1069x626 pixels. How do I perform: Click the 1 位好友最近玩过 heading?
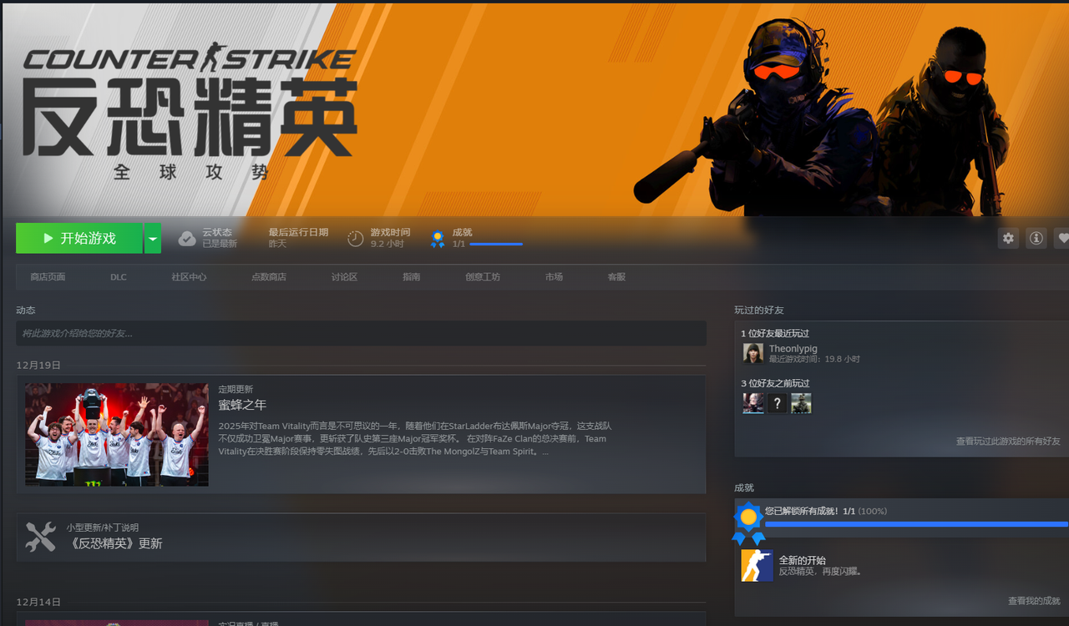[x=775, y=333]
